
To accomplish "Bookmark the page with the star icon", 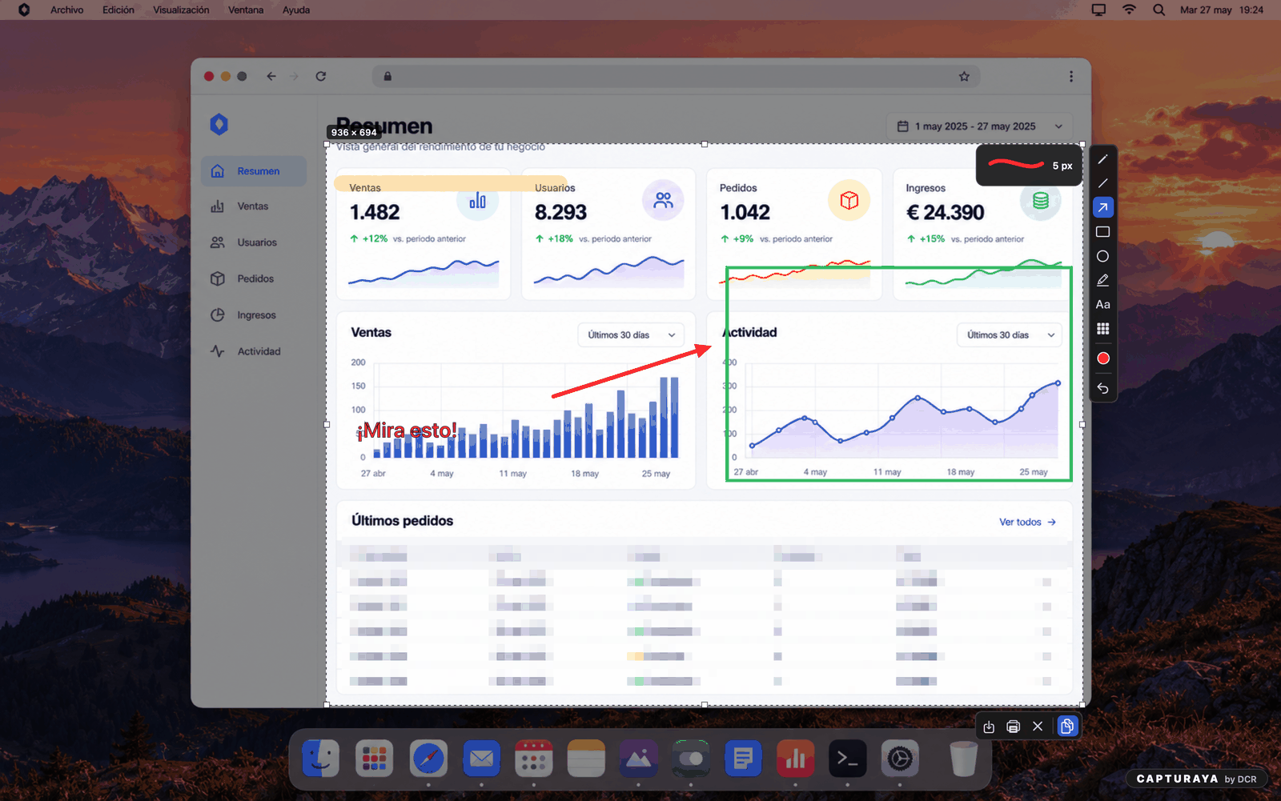I will [964, 76].
